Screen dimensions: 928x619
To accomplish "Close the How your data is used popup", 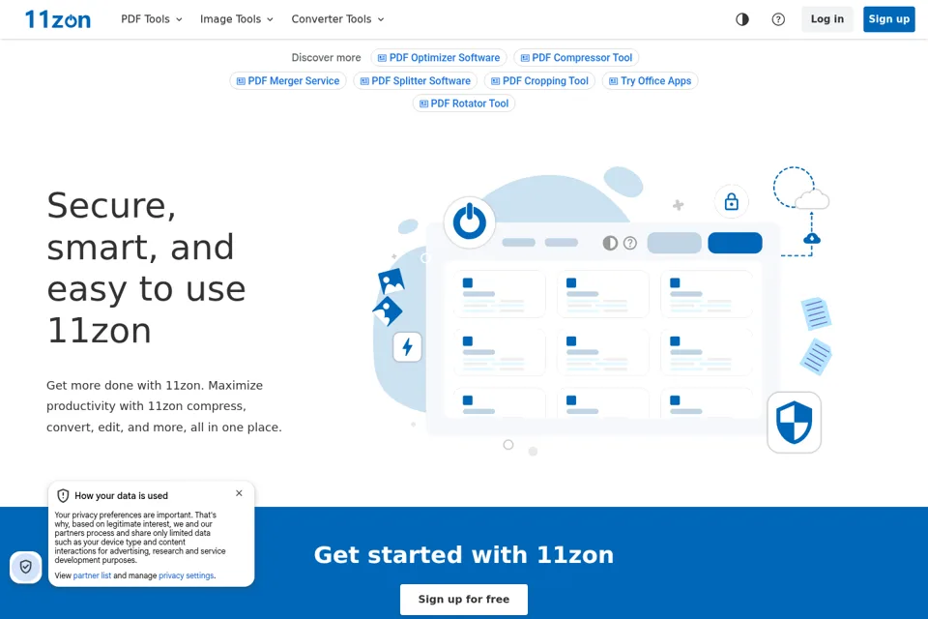I will 239,493.
